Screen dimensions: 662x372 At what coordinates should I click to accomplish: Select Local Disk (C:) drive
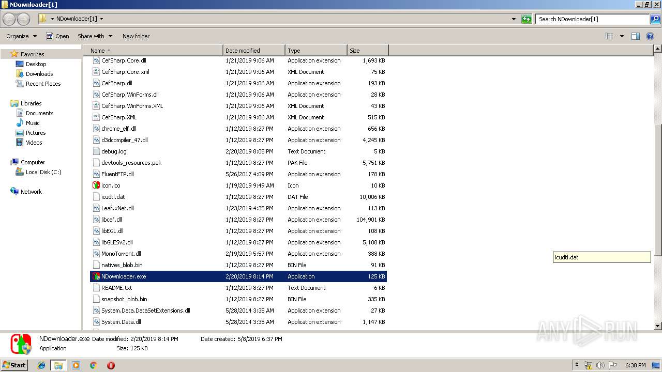point(43,172)
